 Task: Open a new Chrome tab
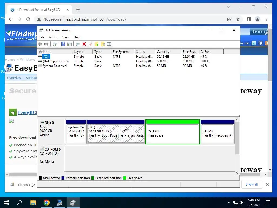tap(78, 10)
